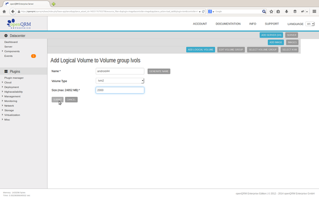Open the Volume Type dropdown
The width and height of the screenshot is (319, 199).
point(120,81)
